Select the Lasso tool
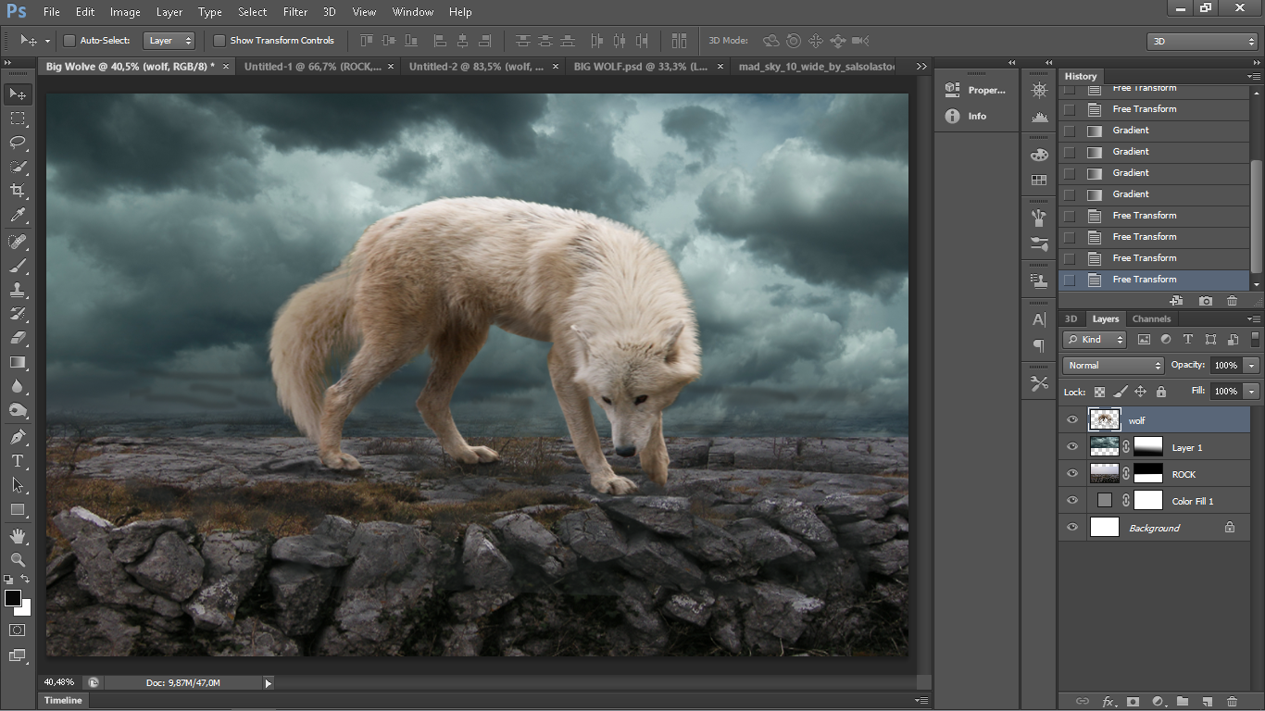This screenshot has width=1265, height=711. [x=18, y=143]
